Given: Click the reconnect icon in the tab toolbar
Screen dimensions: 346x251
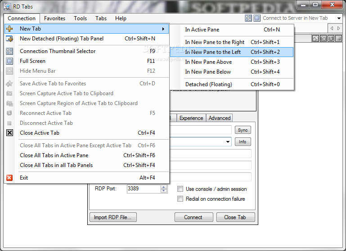Looking at the screenshot, I should 331,39.
